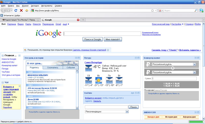The width and height of the screenshot is (205, 124).
Task: Open the Закладки menu
Action: 35,6
